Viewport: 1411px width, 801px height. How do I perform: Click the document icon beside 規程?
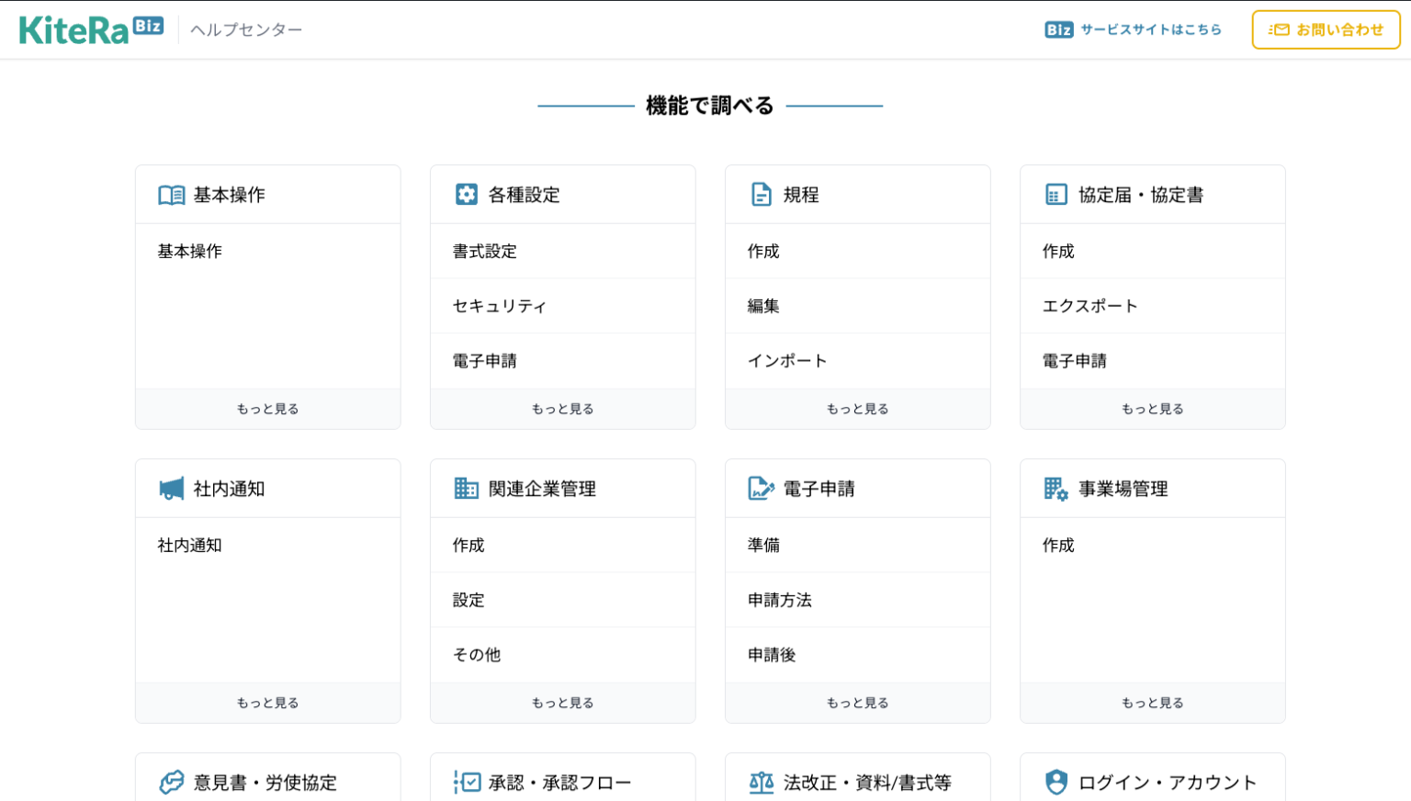(762, 195)
